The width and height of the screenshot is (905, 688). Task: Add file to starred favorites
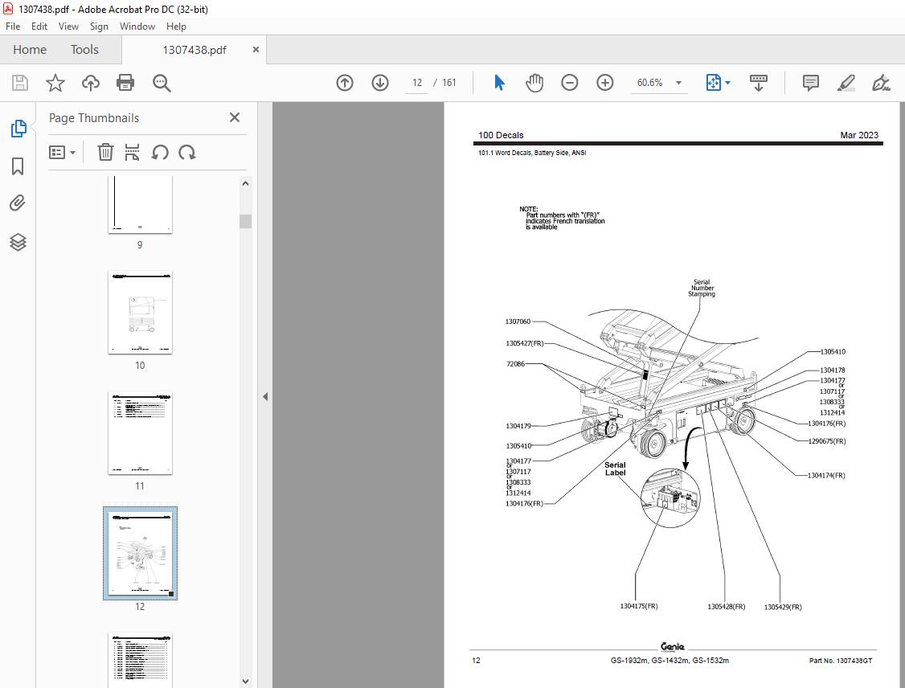pyautogui.click(x=55, y=83)
